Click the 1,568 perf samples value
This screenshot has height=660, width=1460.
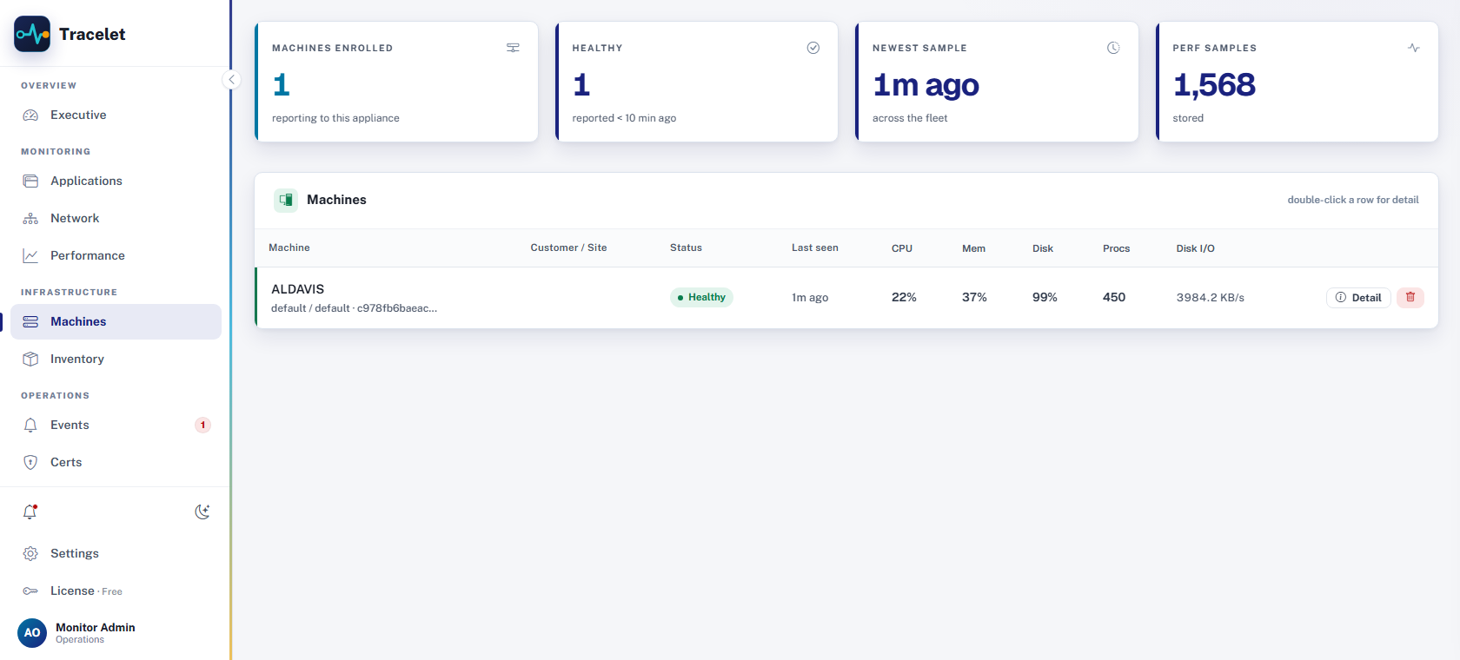coord(1214,85)
